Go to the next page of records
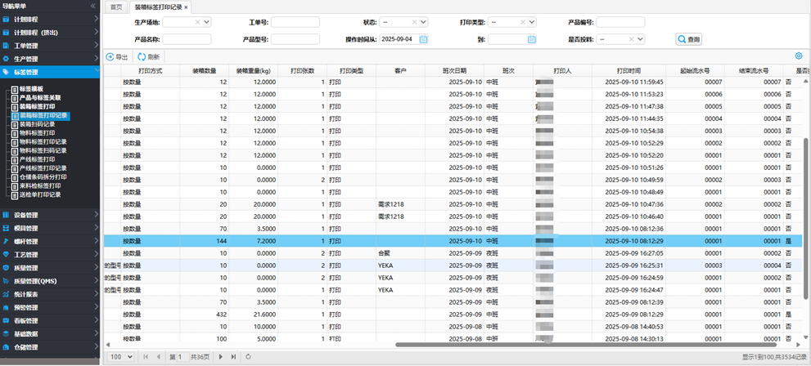The image size is (811, 366). tap(221, 357)
